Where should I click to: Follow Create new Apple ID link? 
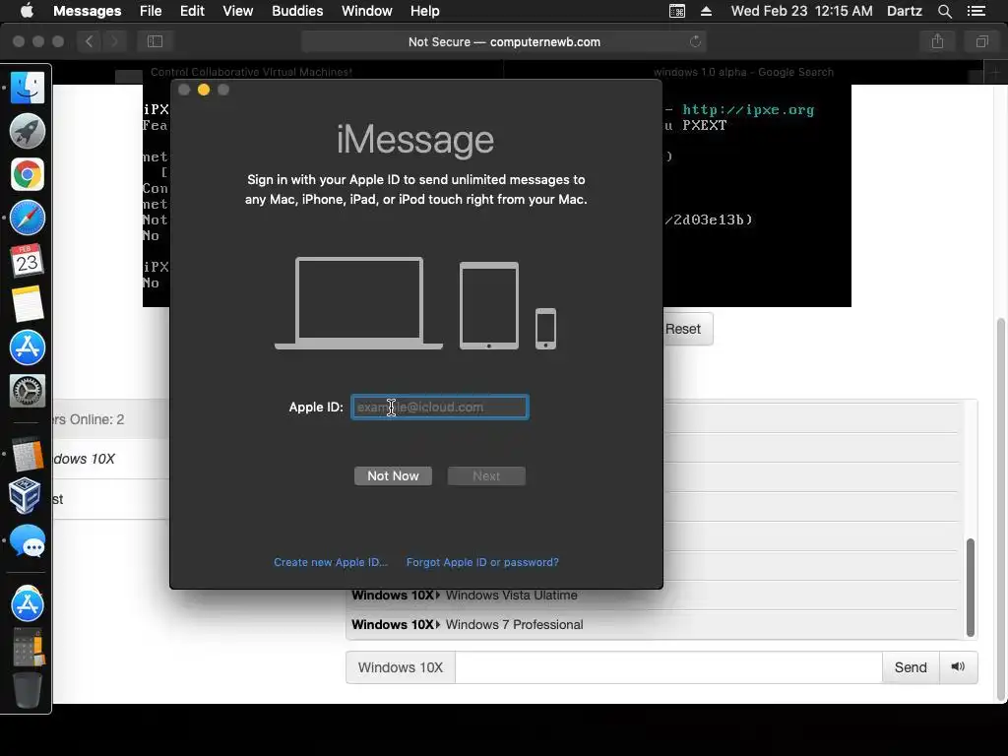click(x=331, y=562)
